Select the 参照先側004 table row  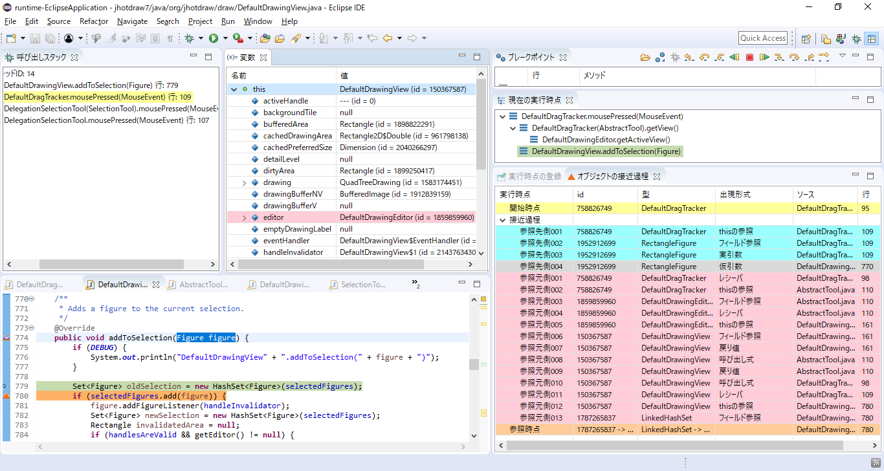click(687, 267)
